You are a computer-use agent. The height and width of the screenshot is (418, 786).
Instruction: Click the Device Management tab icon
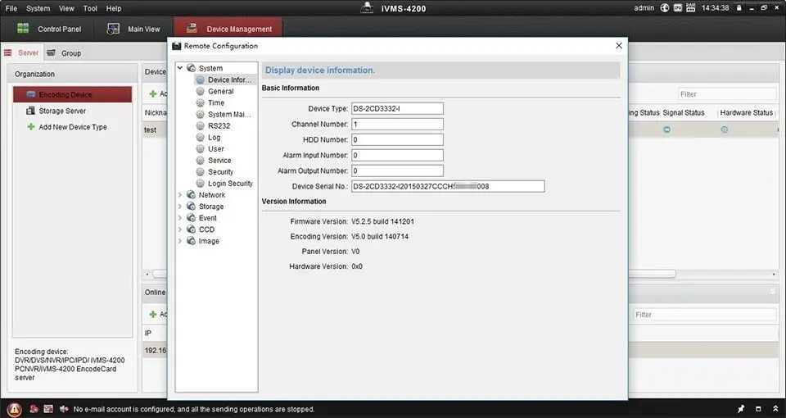tap(192, 28)
